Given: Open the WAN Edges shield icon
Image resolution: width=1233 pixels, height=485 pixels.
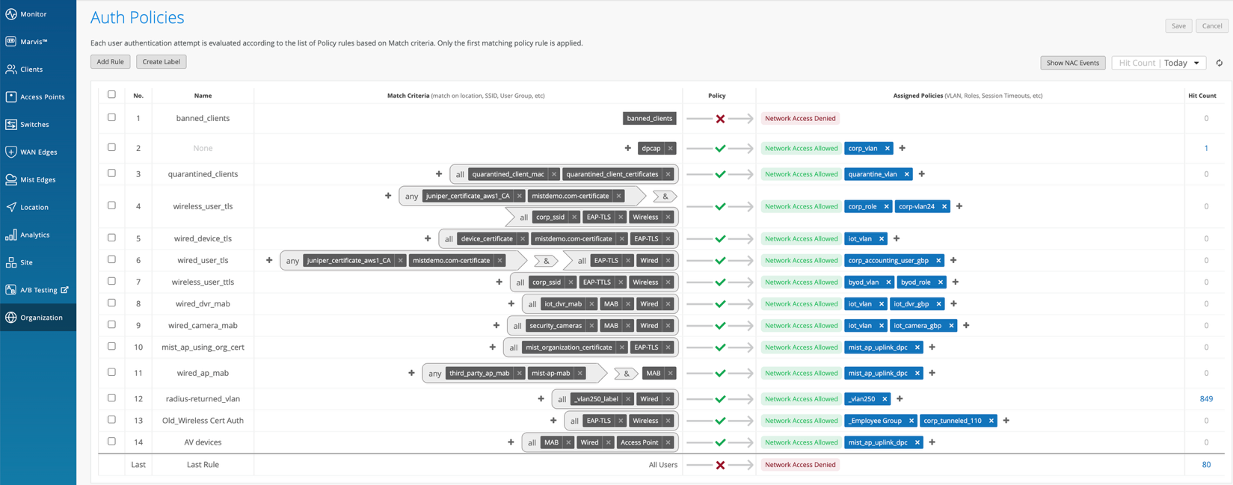Looking at the screenshot, I should point(11,152).
